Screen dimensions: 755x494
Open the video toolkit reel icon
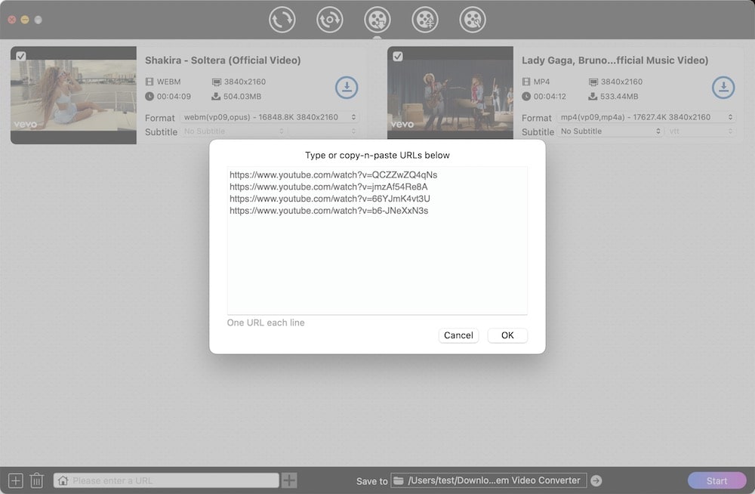(425, 20)
